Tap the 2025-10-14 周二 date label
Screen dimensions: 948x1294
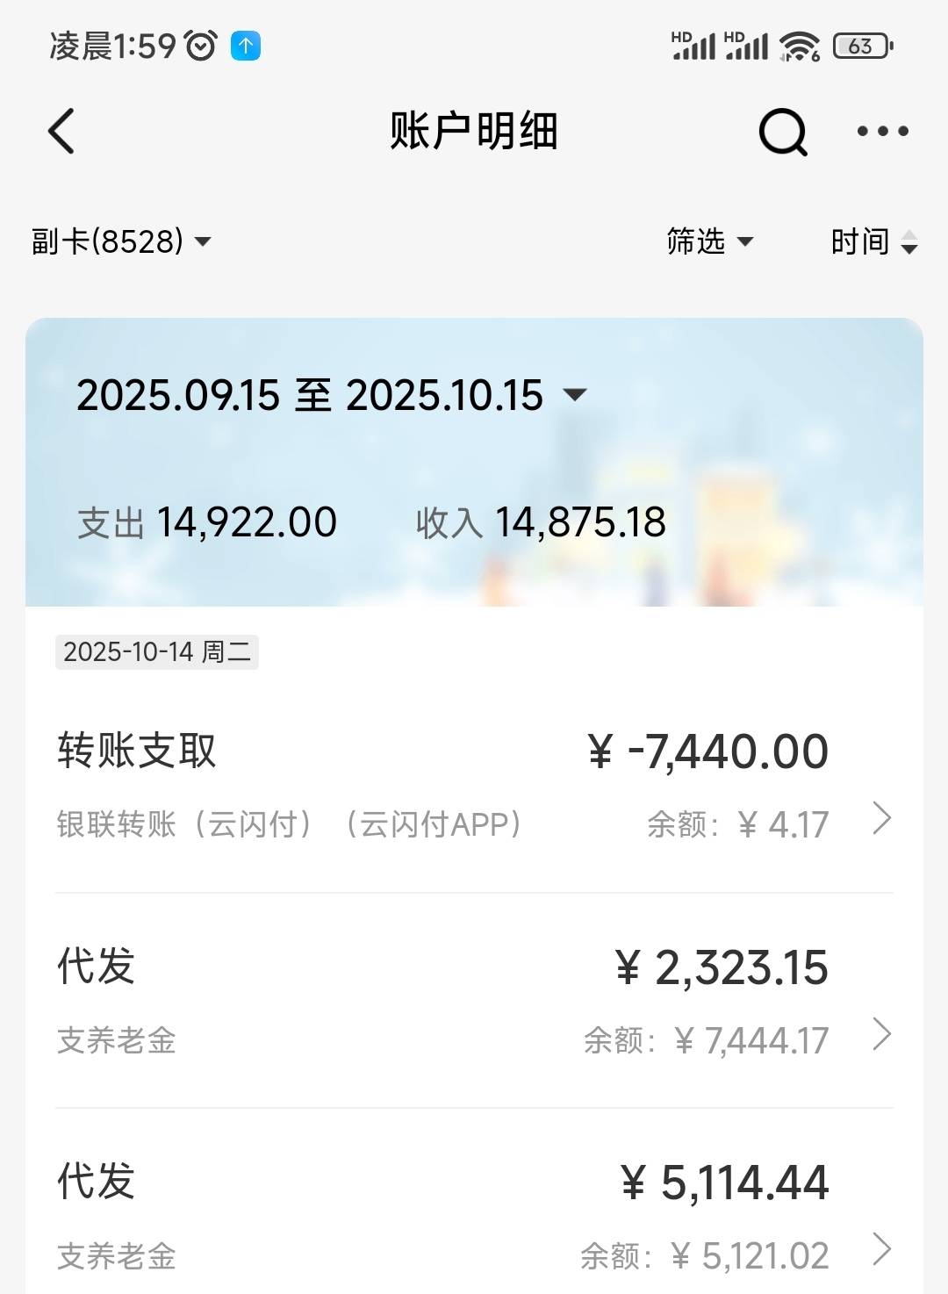(157, 652)
